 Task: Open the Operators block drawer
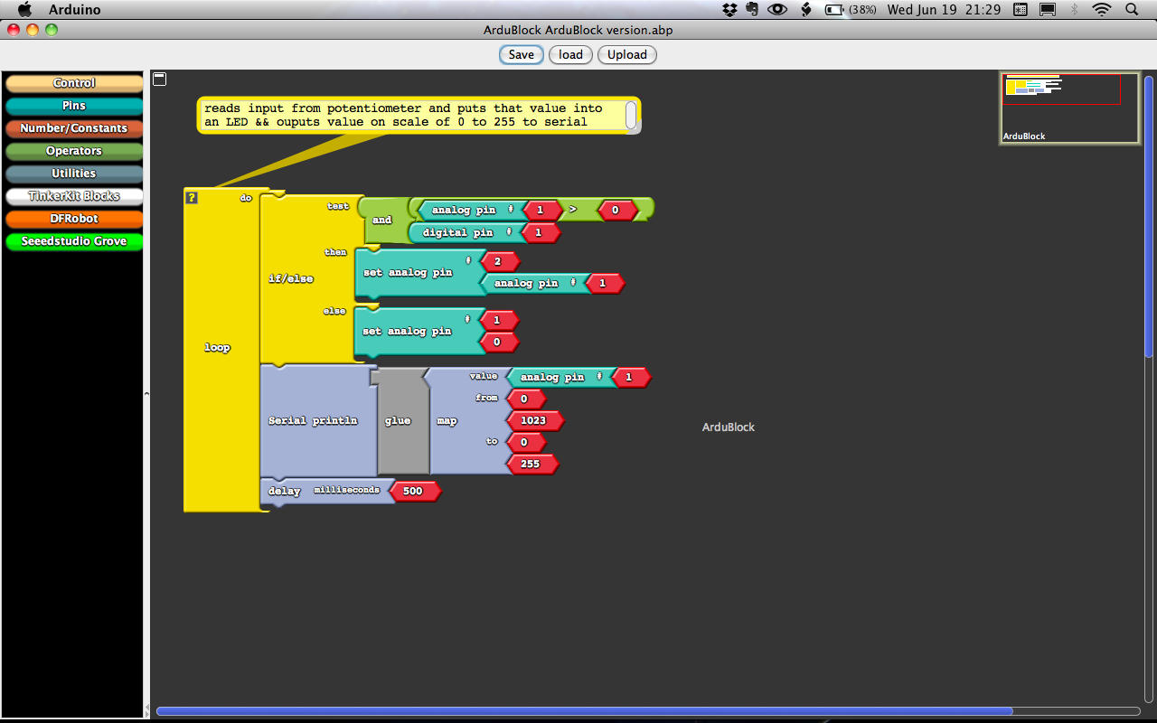(74, 151)
